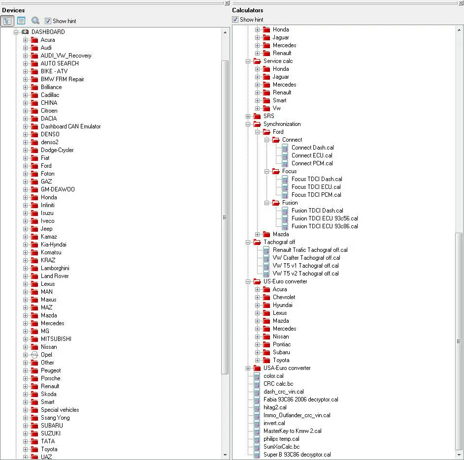The width and height of the screenshot is (464, 460).
Task: Select Fusion TDCI ECU 93c56.cal file
Action: click(325, 218)
